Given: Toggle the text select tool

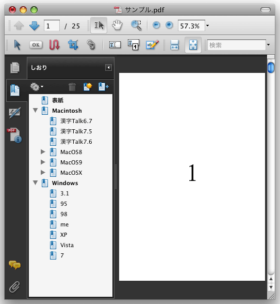Looking at the screenshot, I should click(99, 25).
